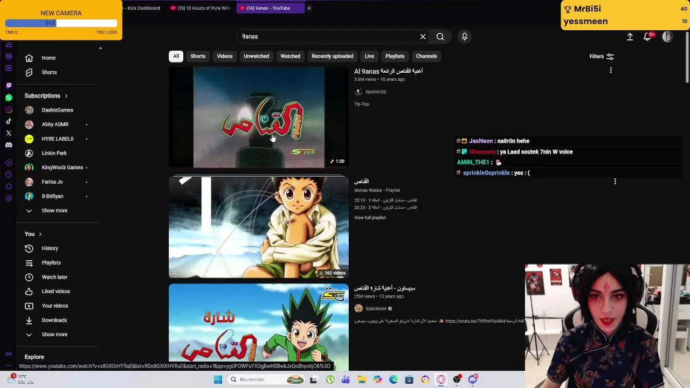The height and width of the screenshot is (388, 690).
Task: Select the All filter chip
Action: point(176,56)
